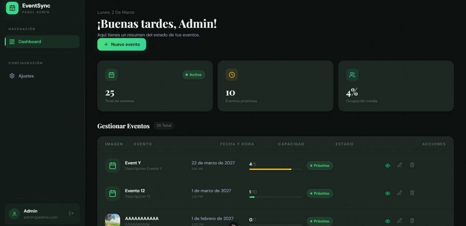
Task: View AAAAAAAAAAA event with eye icon
Action: click(388, 221)
